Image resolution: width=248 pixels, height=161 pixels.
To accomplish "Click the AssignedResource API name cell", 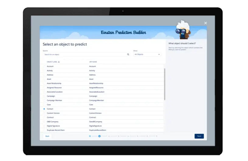I will click(96, 88).
